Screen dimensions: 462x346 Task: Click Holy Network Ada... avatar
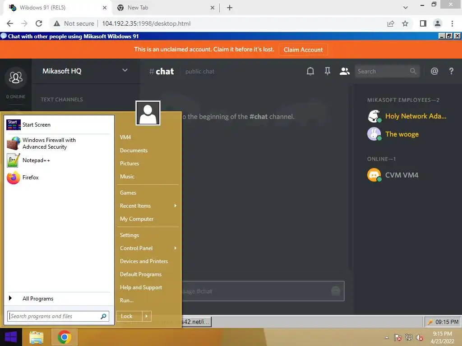[374, 116]
